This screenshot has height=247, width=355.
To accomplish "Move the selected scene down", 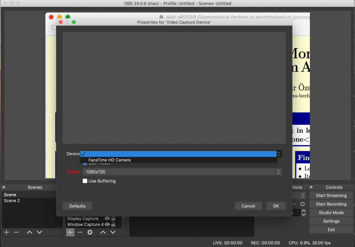I will click(40, 232).
